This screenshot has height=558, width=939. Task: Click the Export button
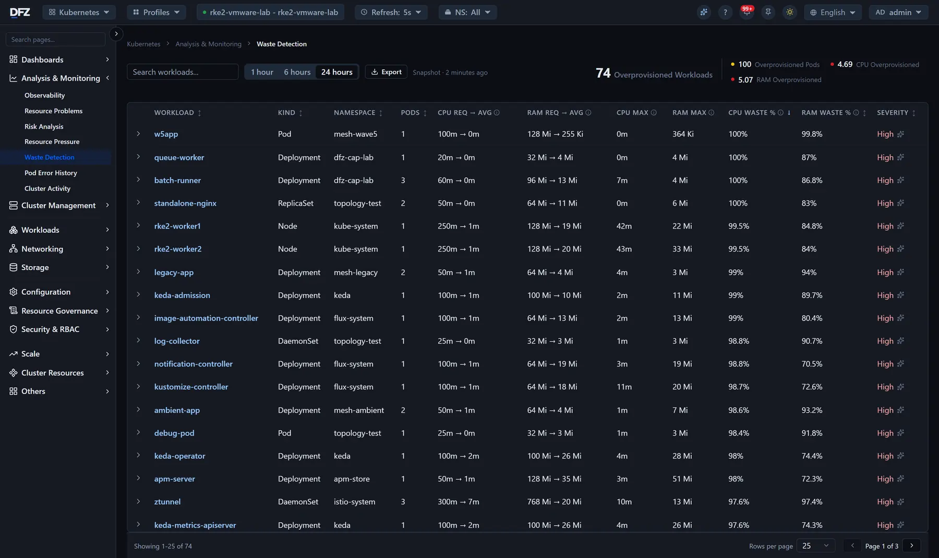click(386, 72)
